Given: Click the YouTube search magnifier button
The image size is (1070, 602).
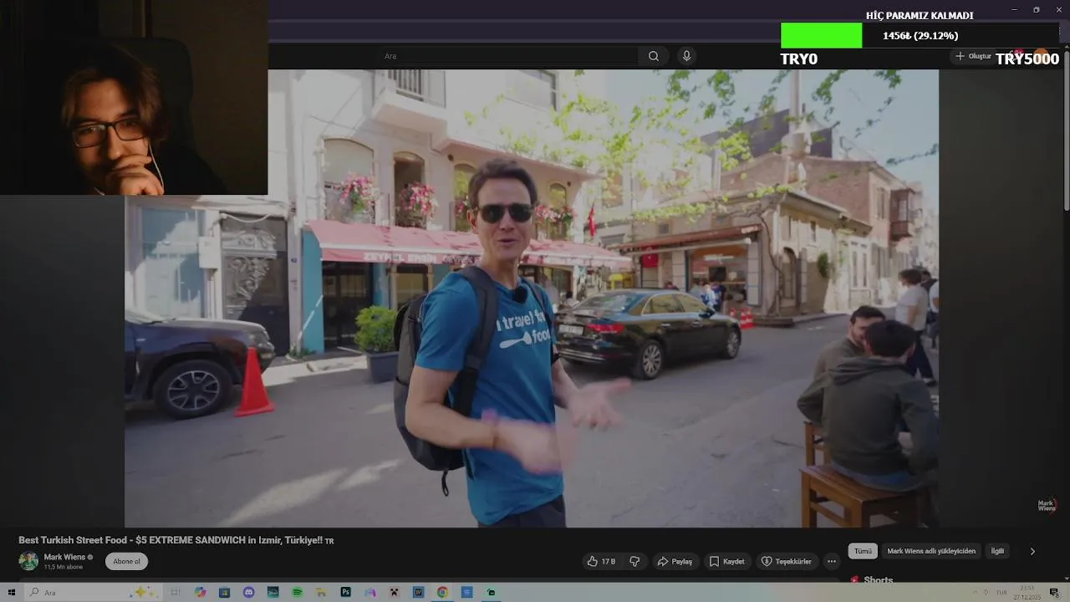Looking at the screenshot, I should click(x=654, y=56).
